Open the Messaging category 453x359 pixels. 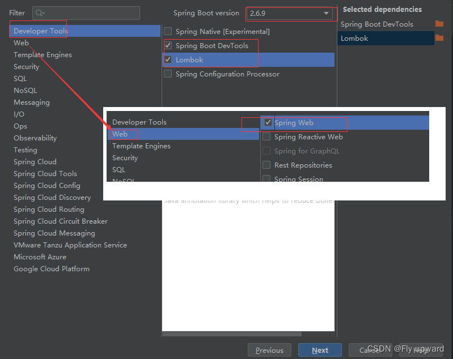tap(32, 102)
